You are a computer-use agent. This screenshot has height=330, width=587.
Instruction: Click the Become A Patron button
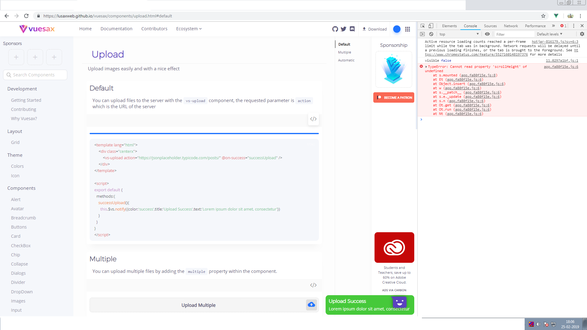[393, 97]
